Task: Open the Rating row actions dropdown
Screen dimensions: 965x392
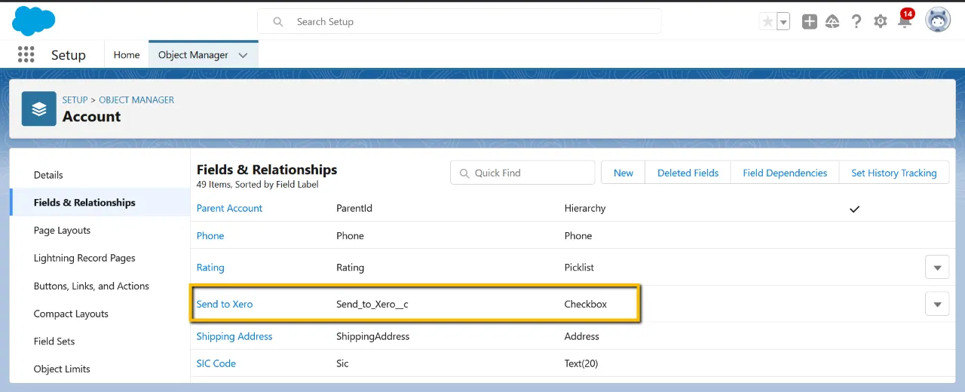Action: point(937,268)
